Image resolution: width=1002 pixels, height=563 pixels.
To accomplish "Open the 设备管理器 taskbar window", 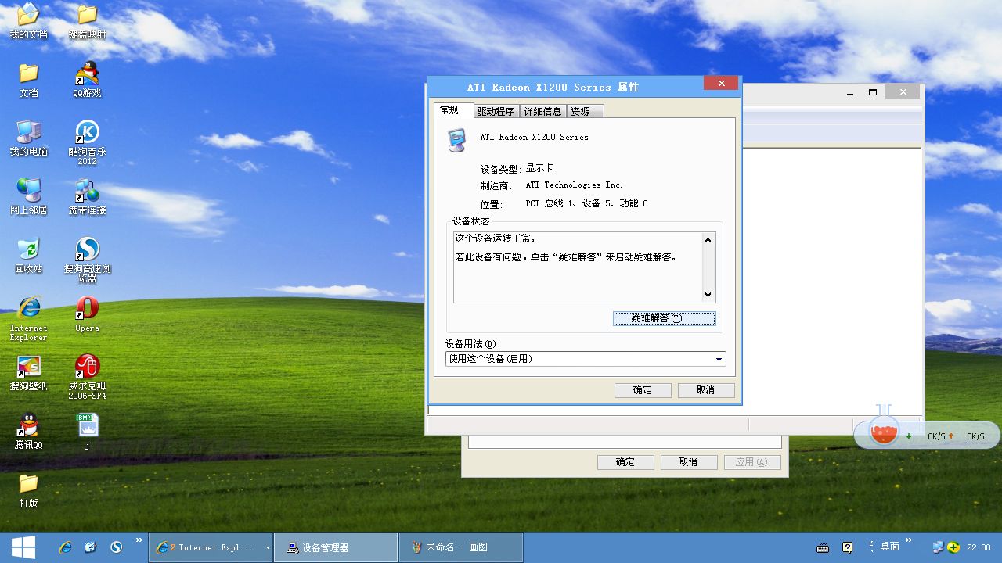I will point(335,547).
